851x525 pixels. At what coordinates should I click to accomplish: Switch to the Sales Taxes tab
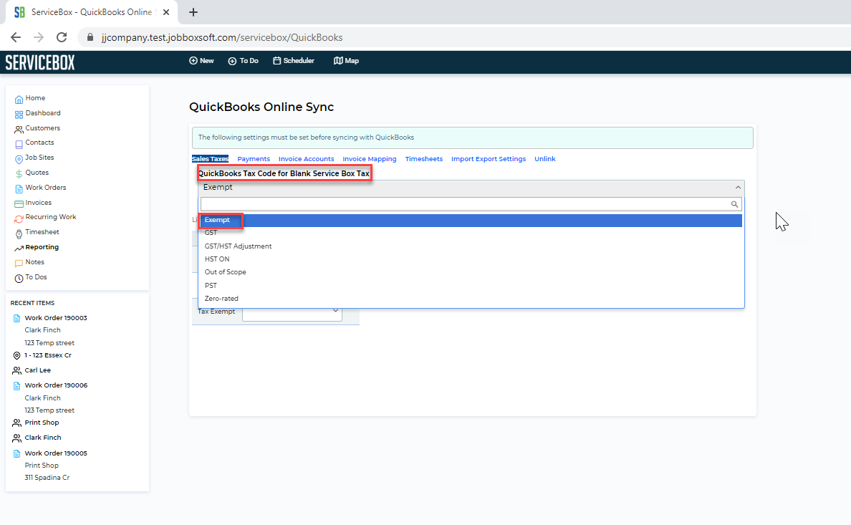(x=210, y=159)
